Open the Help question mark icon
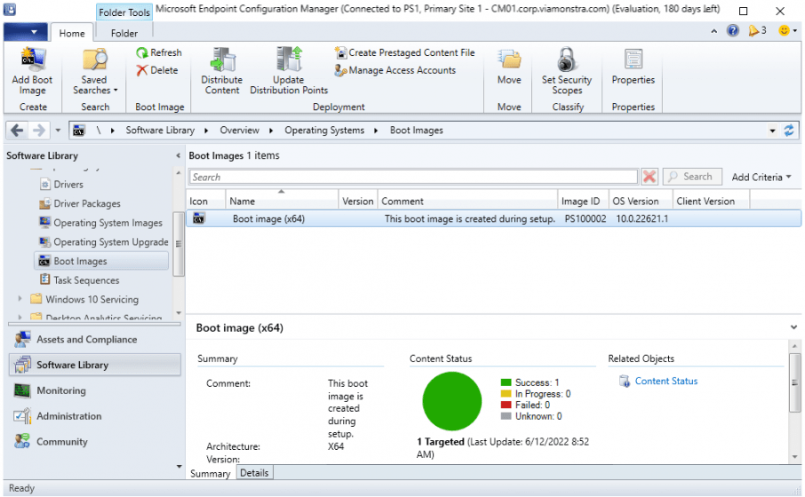The height and width of the screenshot is (497, 805). pos(733,31)
